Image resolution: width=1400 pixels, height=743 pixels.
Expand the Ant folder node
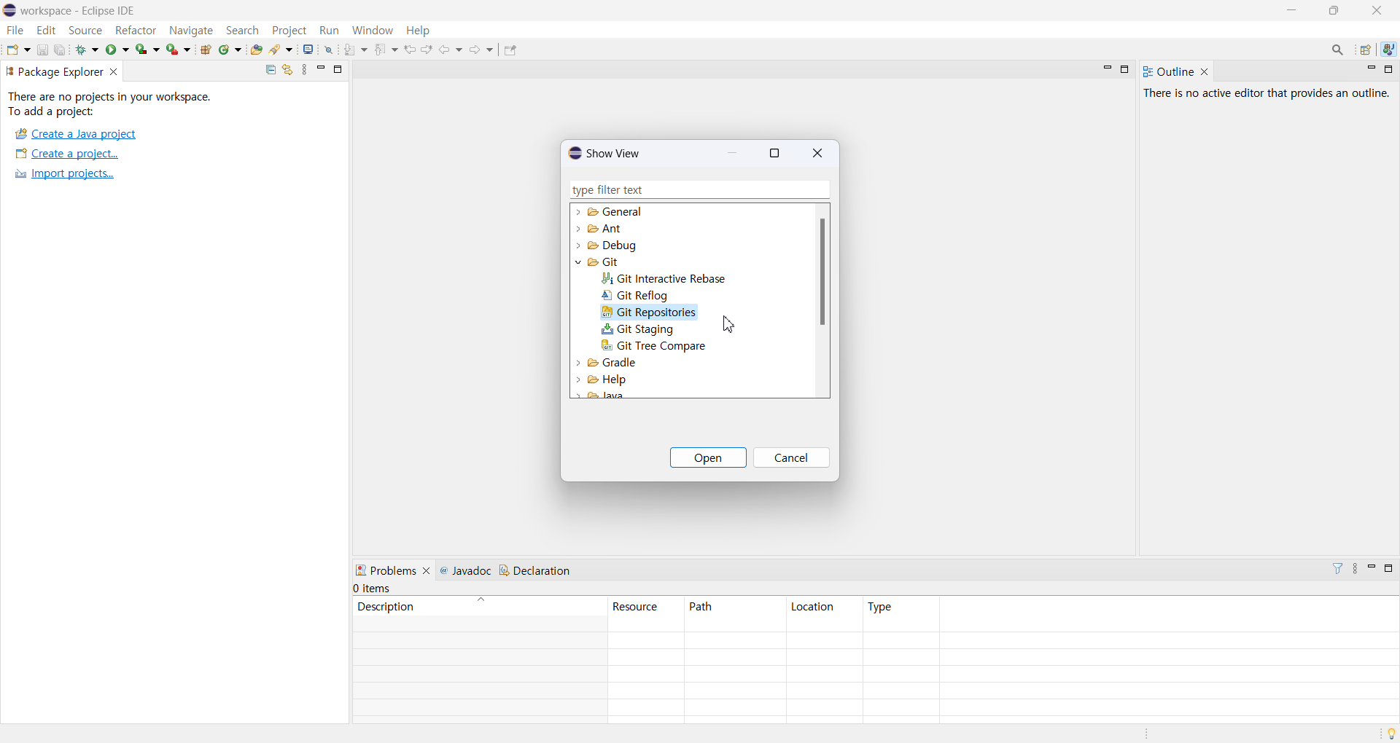coord(579,229)
